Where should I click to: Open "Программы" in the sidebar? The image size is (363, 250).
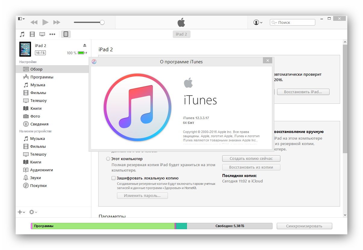click(42, 77)
